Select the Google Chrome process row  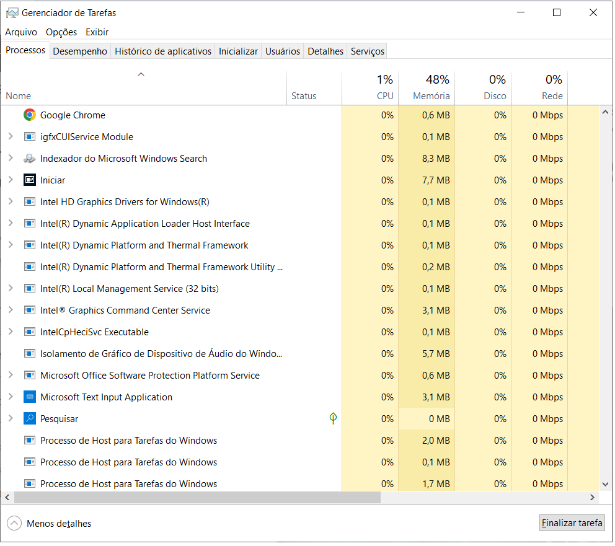[300, 115]
